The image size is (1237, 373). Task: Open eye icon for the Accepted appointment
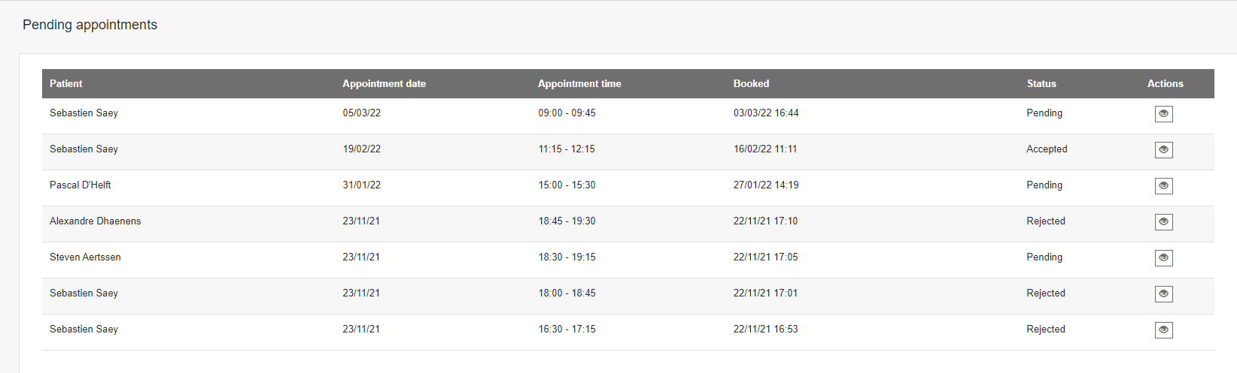tap(1163, 150)
